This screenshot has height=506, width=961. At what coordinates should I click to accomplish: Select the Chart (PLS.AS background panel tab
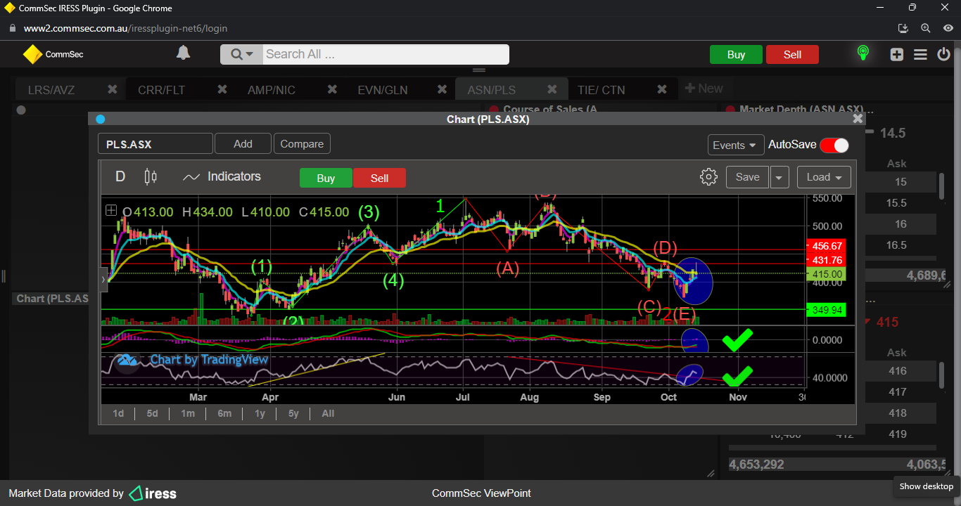53,299
